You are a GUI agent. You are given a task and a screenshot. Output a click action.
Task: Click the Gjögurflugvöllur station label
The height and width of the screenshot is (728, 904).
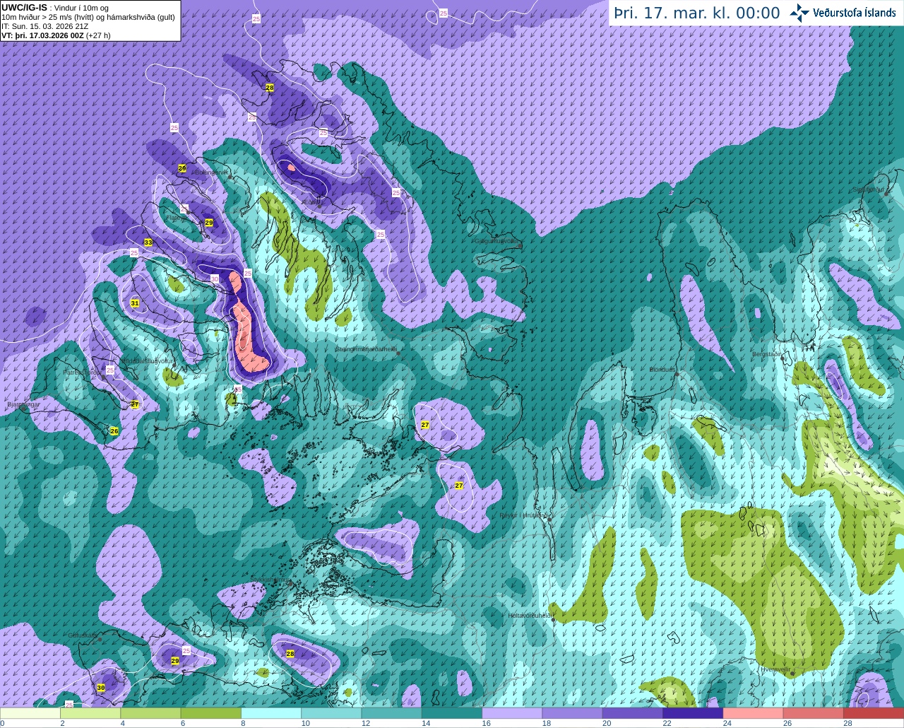[496, 241]
